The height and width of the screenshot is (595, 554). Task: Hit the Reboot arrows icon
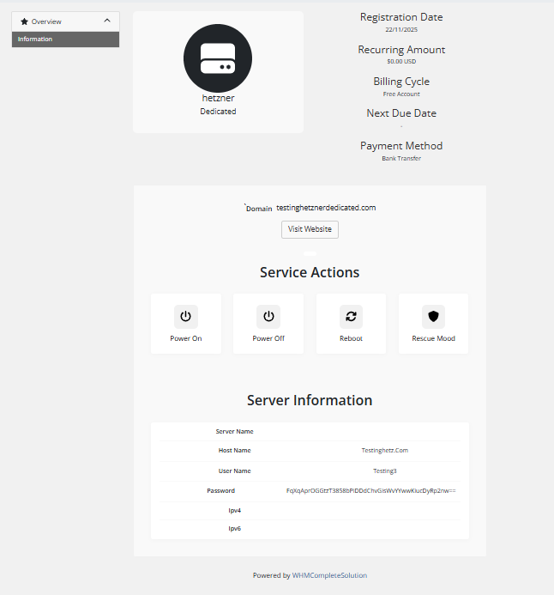351,317
